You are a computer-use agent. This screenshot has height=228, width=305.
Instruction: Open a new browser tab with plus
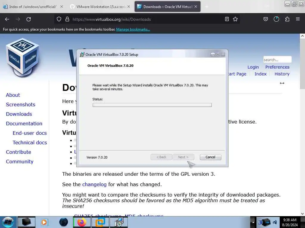click(x=207, y=7)
